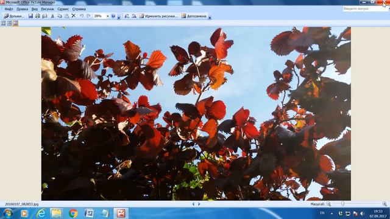
Task: Open the volume speaker tray icon
Action: 362,214
